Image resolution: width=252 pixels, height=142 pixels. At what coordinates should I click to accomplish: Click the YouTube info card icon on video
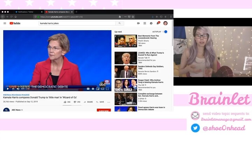pos(107,81)
